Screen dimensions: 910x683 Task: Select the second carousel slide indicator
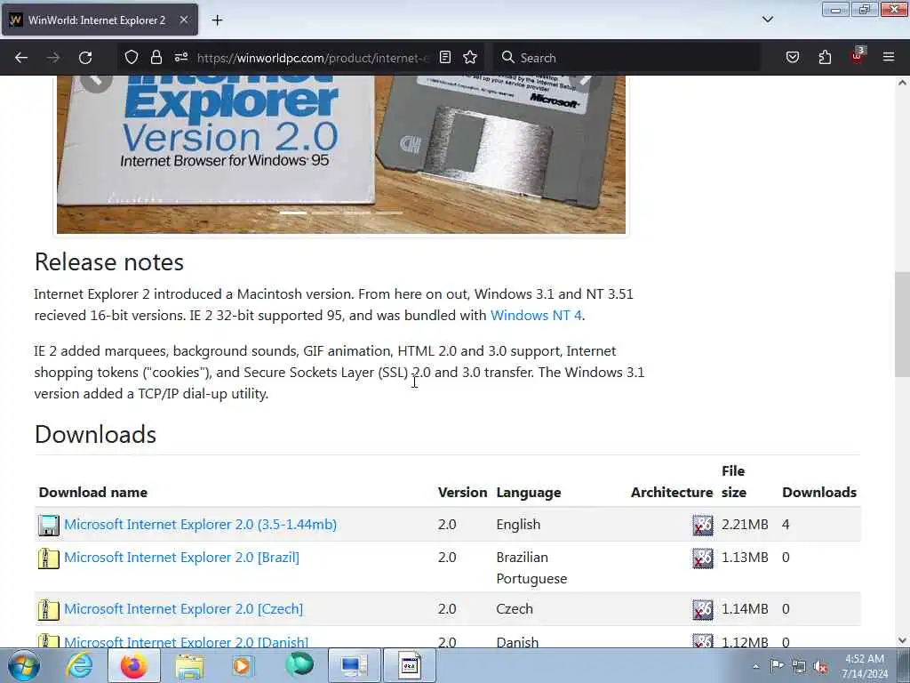pyautogui.click(x=325, y=213)
